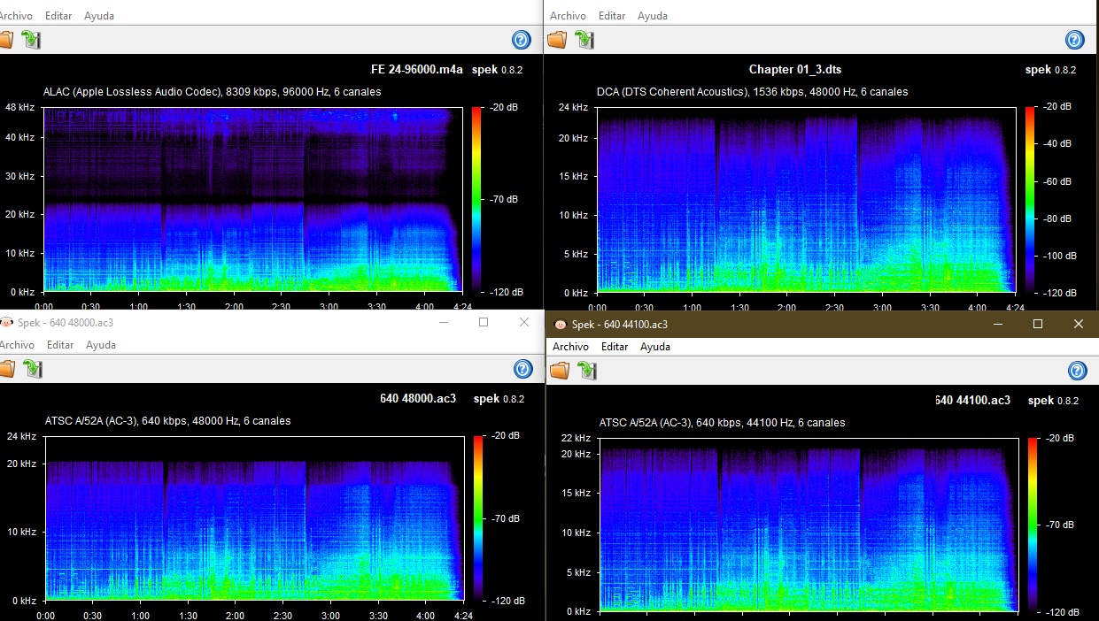
Task: Click the spectrogram of 640 44100.ac3
Action: pyautogui.click(x=809, y=525)
